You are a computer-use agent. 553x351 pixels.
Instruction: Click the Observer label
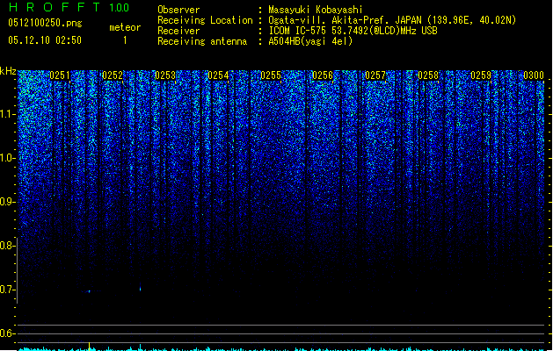[178, 10]
